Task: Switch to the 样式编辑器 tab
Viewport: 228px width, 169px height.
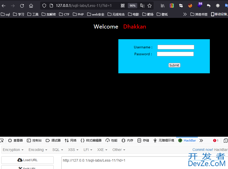Action: tap(91, 140)
